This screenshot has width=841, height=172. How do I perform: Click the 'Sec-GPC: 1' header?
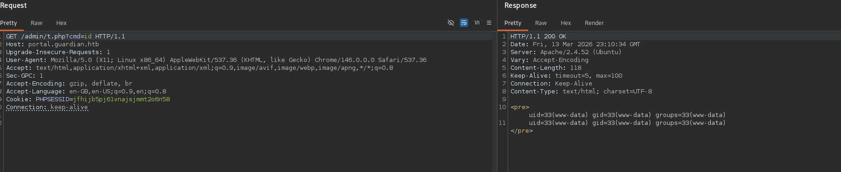(25, 76)
